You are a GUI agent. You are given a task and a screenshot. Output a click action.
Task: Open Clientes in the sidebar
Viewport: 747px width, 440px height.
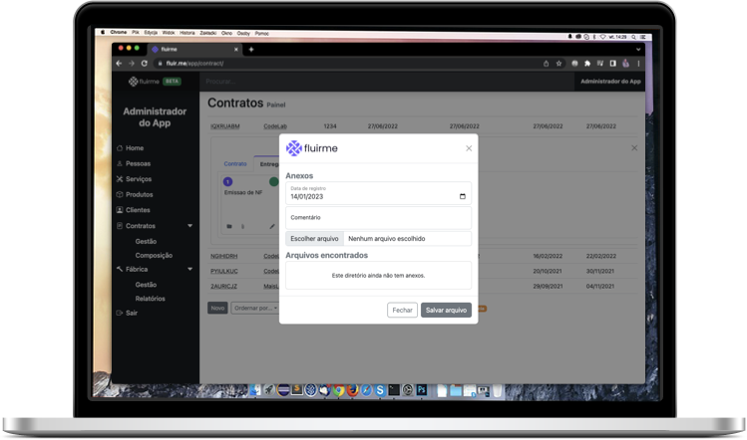(x=138, y=210)
